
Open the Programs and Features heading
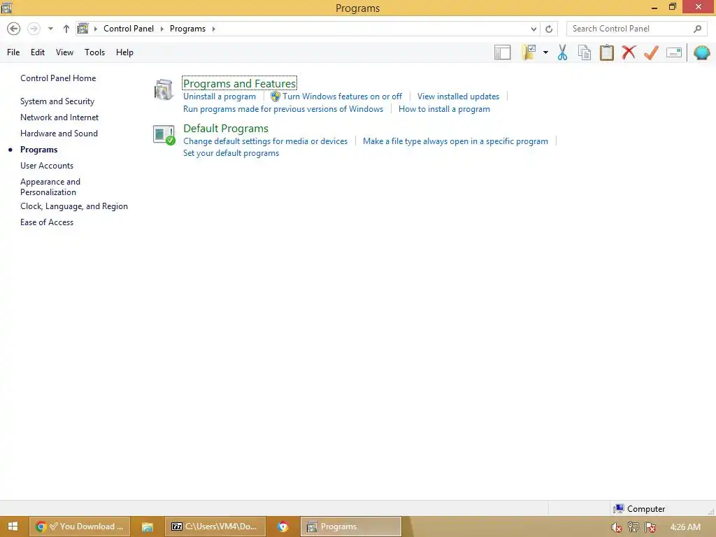click(239, 84)
